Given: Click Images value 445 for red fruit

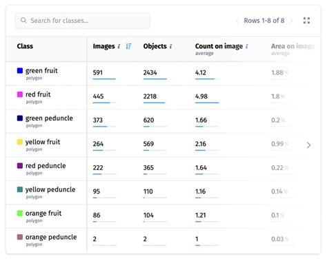Looking at the screenshot, I should (98, 96).
